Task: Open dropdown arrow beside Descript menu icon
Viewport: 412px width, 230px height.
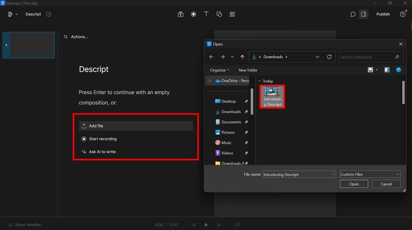Action: click(16, 14)
